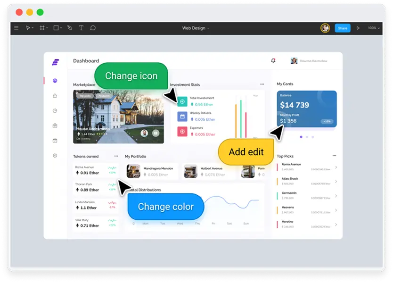This screenshot has width=393, height=283.
Task: Select the Text tool in the toolbar
Action: [x=81, y=27]
